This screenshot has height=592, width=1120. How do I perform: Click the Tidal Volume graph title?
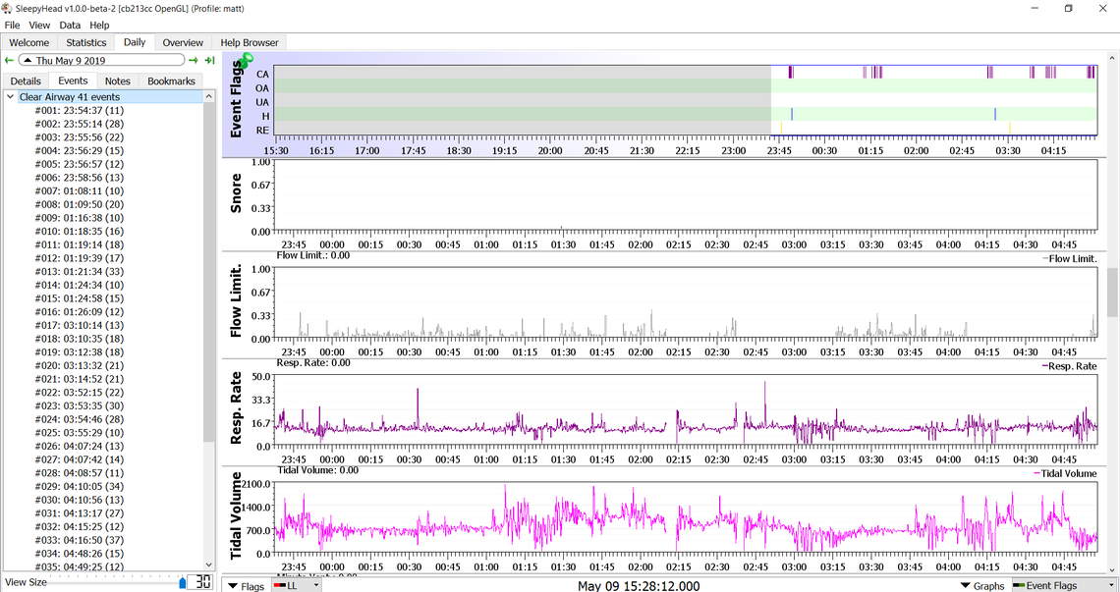(236, 517)
